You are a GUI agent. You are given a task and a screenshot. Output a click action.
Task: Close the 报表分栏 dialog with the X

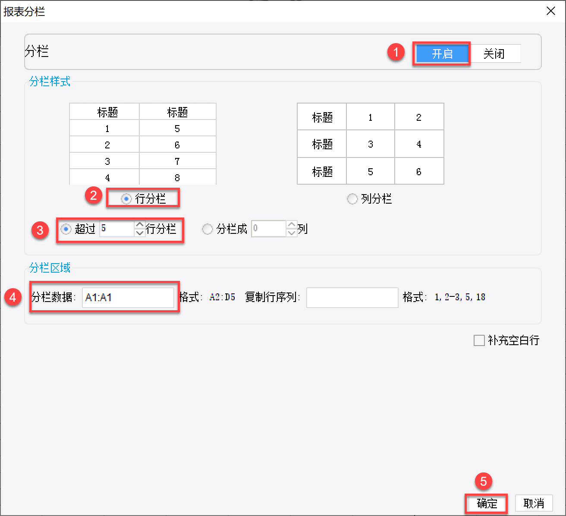click(x=551, y=11)
